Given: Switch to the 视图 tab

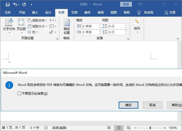Looking at the screenshot, I should [x=114, y=12].
